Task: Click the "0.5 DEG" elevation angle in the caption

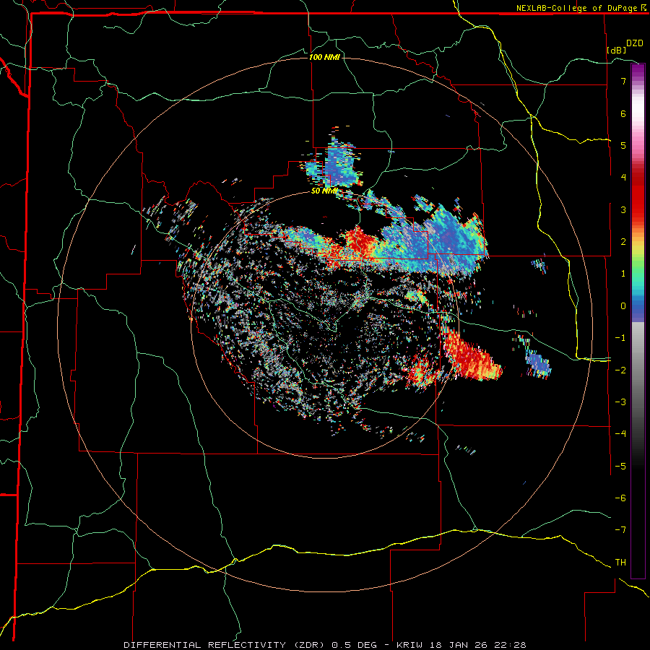Action: click(355, 645)
